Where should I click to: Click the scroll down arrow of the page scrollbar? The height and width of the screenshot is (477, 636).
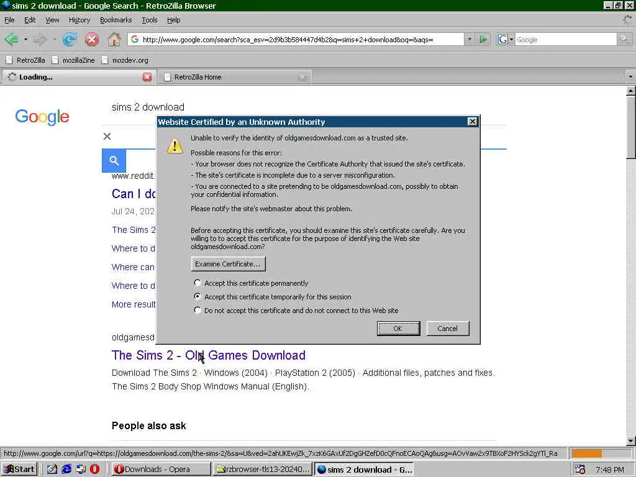click(630, 440)
